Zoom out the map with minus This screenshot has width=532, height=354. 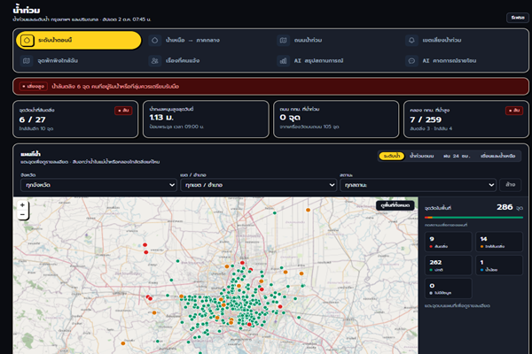(x=22, y=215)
